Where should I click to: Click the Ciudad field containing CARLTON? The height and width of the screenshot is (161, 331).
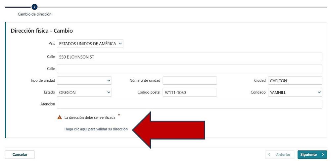295,81
